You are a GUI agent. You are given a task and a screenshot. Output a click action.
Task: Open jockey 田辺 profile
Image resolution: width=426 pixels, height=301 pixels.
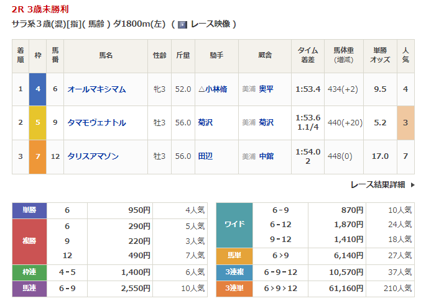[x=205, y=156]
